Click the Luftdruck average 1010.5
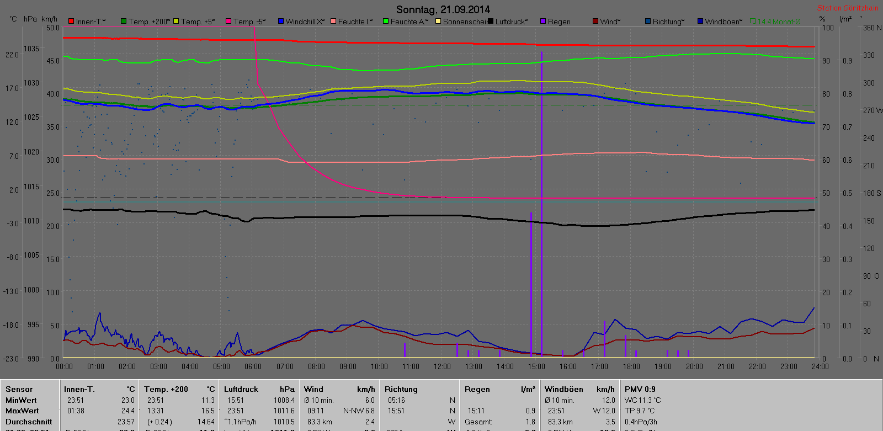The image size is (883, 431). point(284,422)
